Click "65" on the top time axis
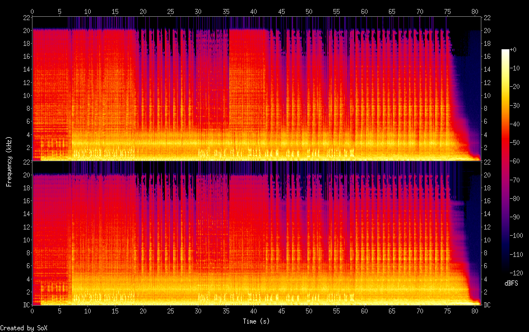529x332 pixels. pos(392,11)
